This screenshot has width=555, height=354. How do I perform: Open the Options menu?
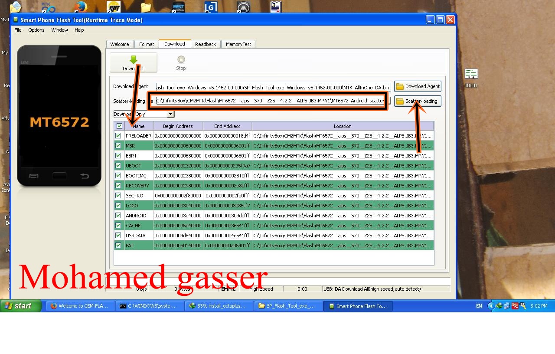tap(36, 30)
